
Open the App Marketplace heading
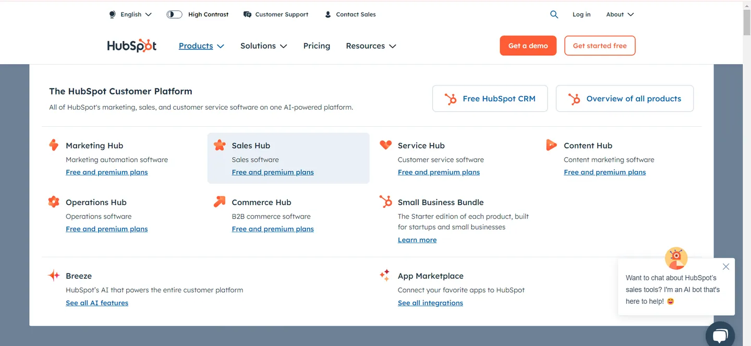(x=430, y=276)
